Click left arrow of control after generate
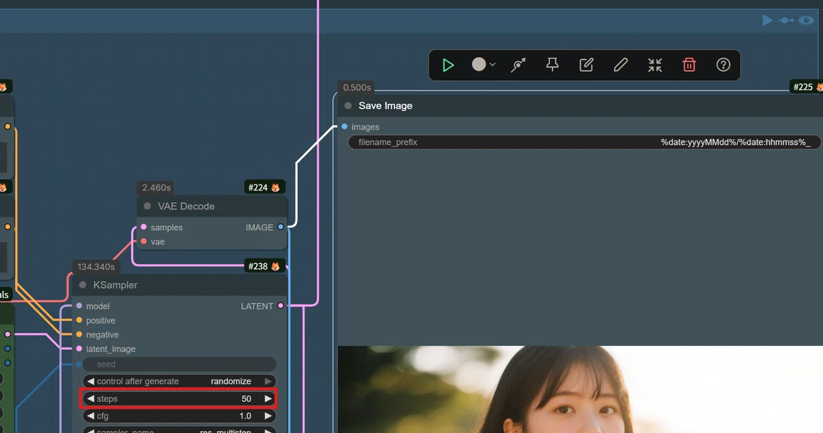 pyautogui.click(x=91, y=382)
